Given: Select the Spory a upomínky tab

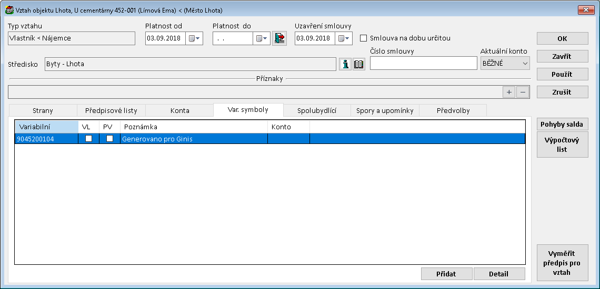Looking at the screenshot, I should 385,111.
